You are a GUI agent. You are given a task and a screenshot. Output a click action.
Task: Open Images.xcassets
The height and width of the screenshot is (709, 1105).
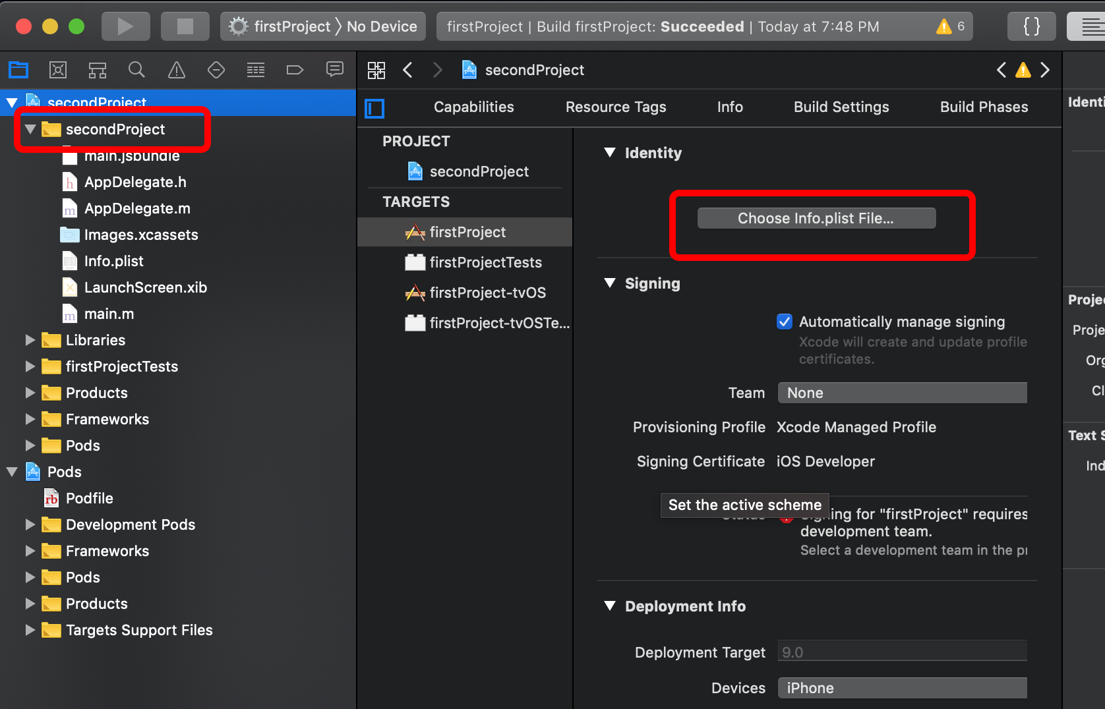[141, 235]
